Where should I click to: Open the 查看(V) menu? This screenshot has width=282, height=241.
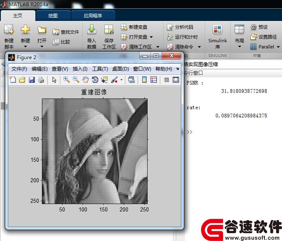click(x=60, y=69)
